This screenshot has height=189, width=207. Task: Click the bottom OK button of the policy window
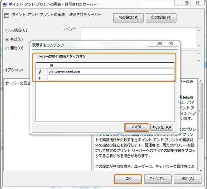pos(128,179)
